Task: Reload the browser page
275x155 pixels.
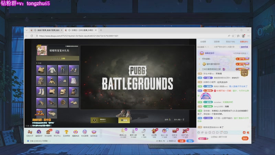Action: 32,36
